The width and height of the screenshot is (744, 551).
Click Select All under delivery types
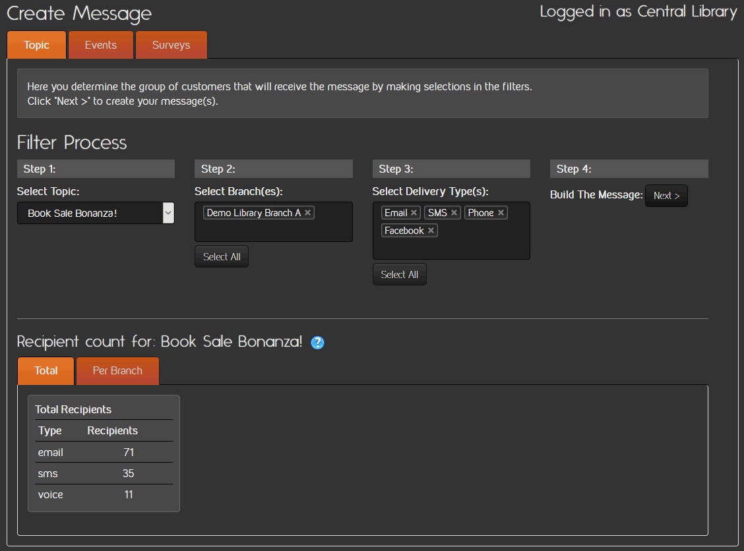(400, 275)
